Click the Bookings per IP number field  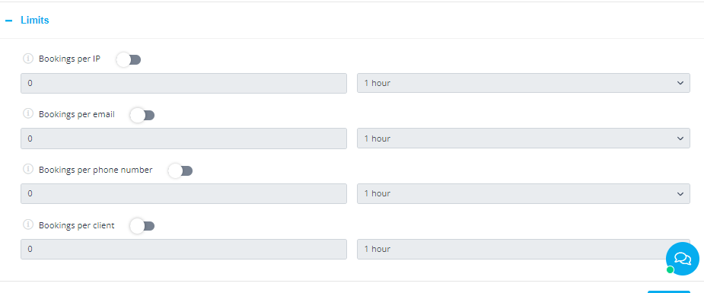click(183, 83)
